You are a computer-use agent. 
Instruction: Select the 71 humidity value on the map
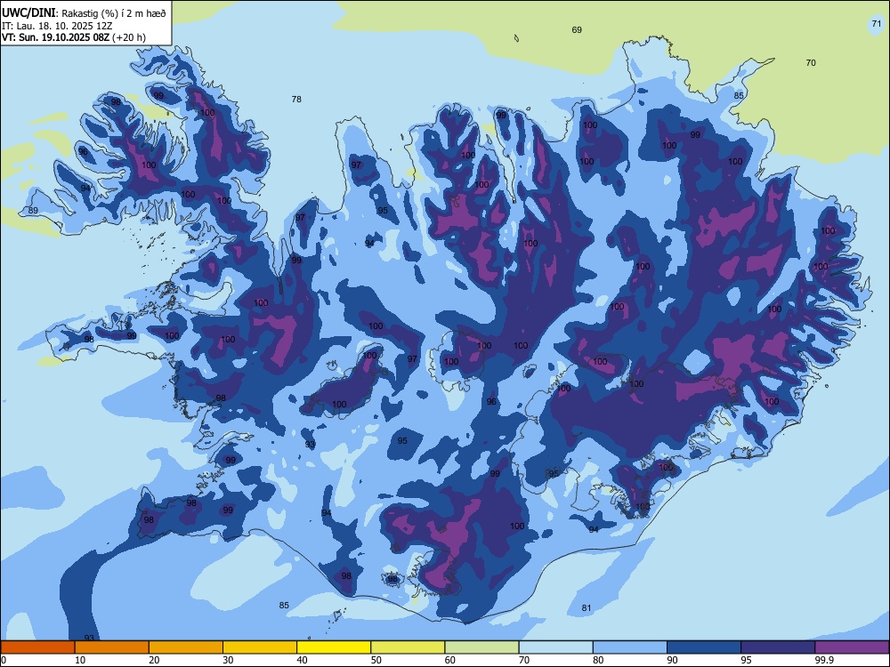(x=877, y=24)
